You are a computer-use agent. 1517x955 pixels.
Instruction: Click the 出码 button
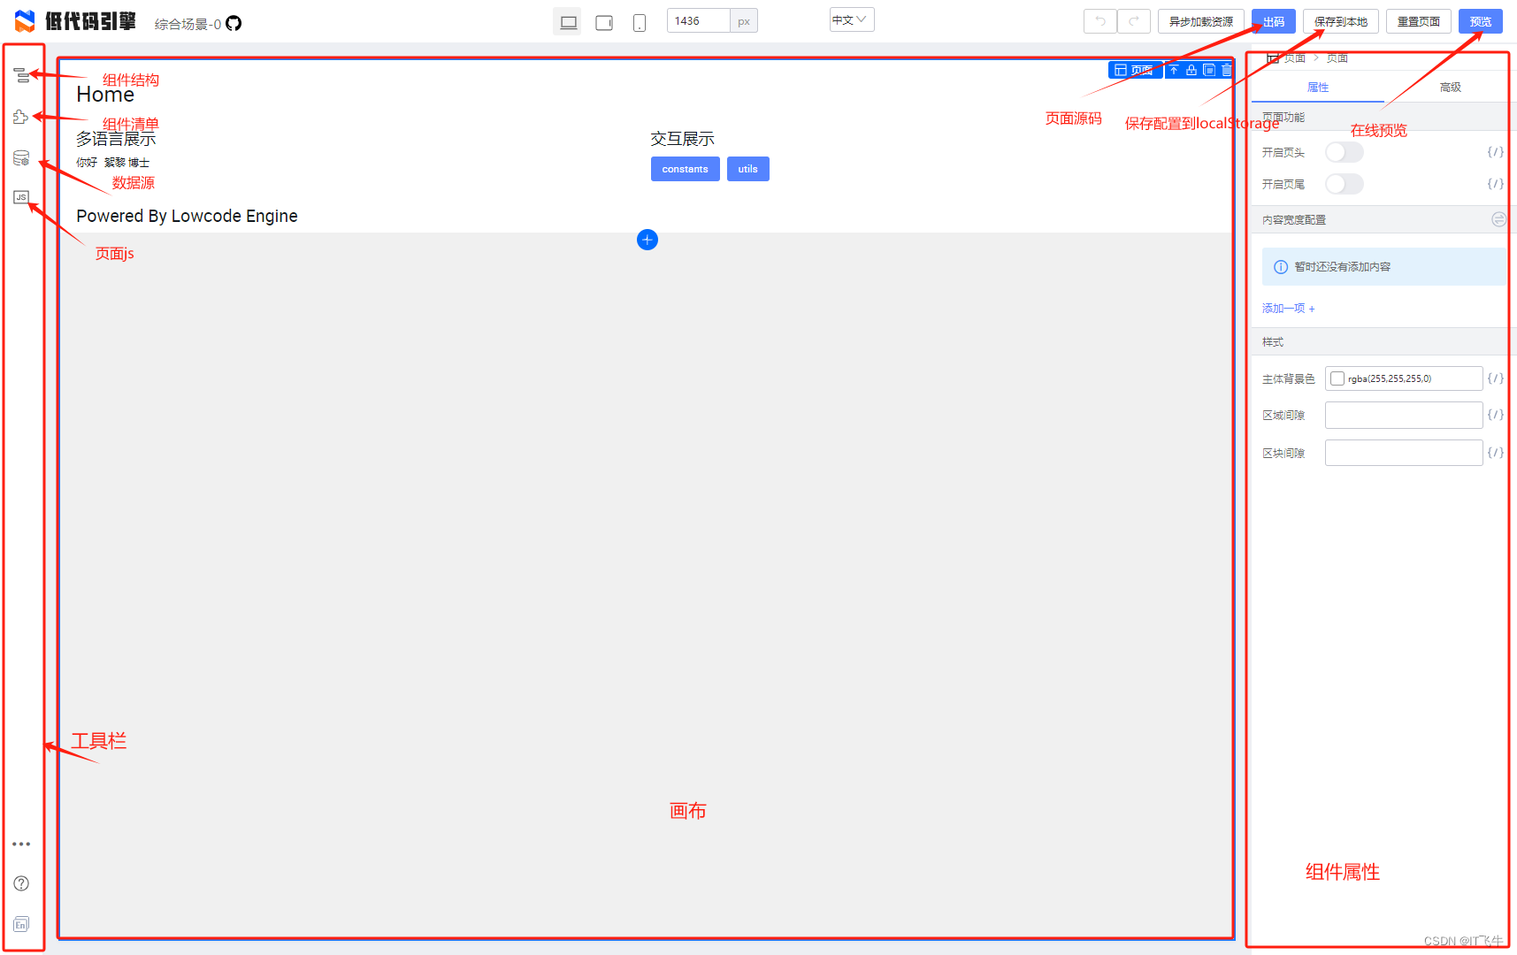pyautogui.click(x=1274, y=21)
